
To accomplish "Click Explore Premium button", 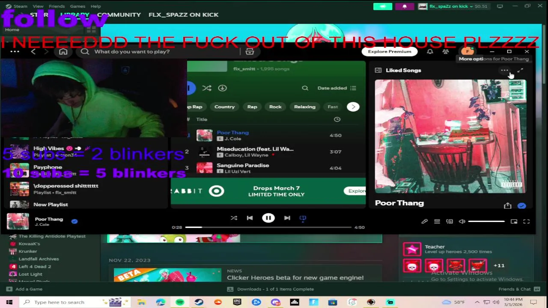I will [x=390, y=52].
